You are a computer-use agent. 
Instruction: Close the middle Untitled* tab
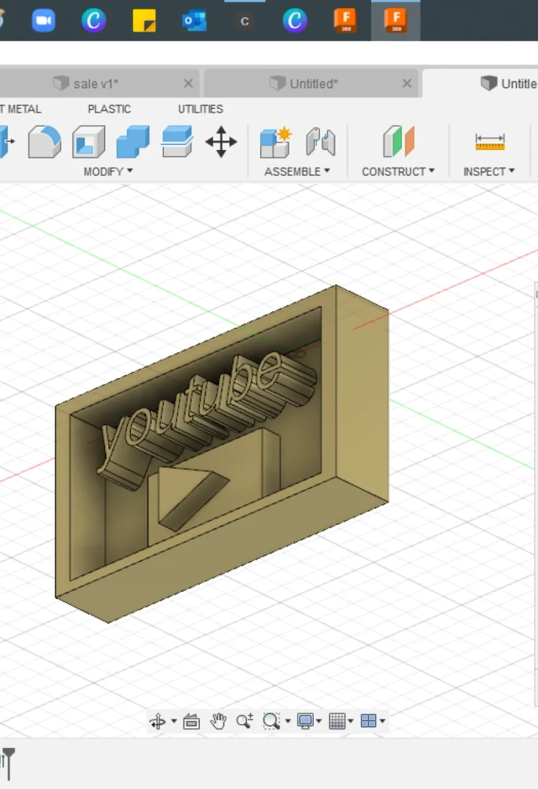(407, 83)
